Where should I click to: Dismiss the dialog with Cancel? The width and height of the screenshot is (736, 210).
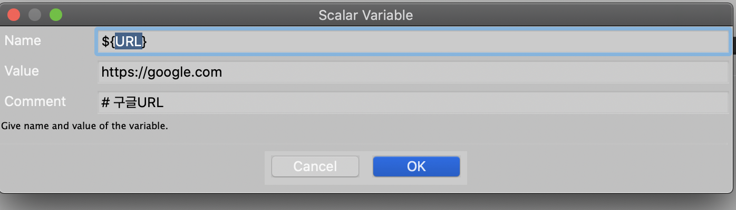[x=315, y=166]
